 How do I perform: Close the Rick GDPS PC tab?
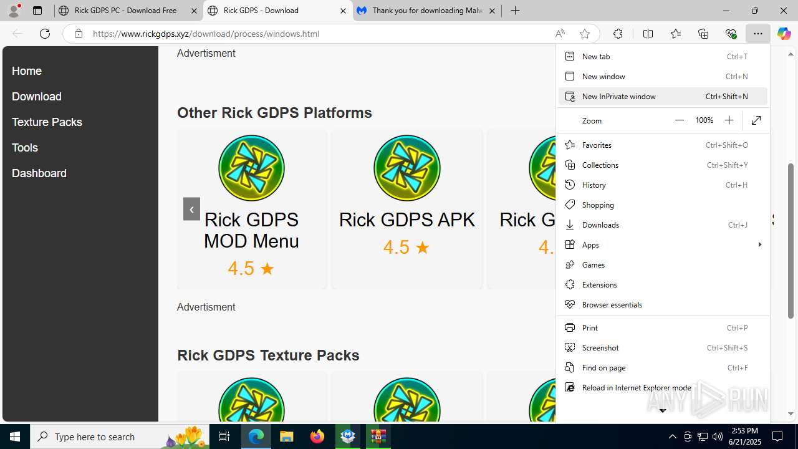pos(194,11)
